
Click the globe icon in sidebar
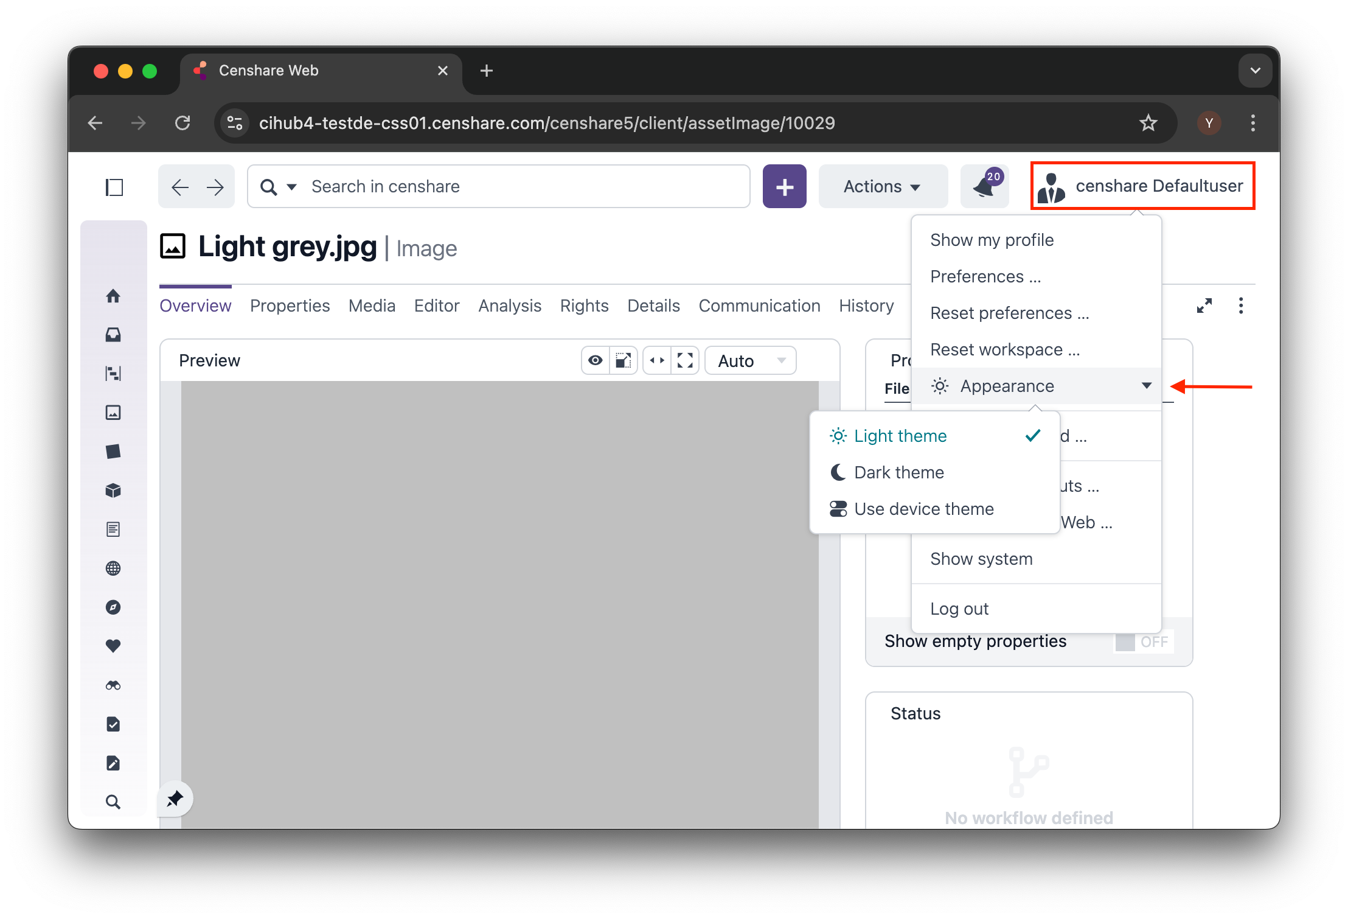coord(113,568)
